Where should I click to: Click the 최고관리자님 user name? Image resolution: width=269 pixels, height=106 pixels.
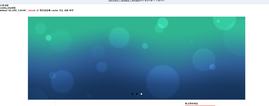191,104
